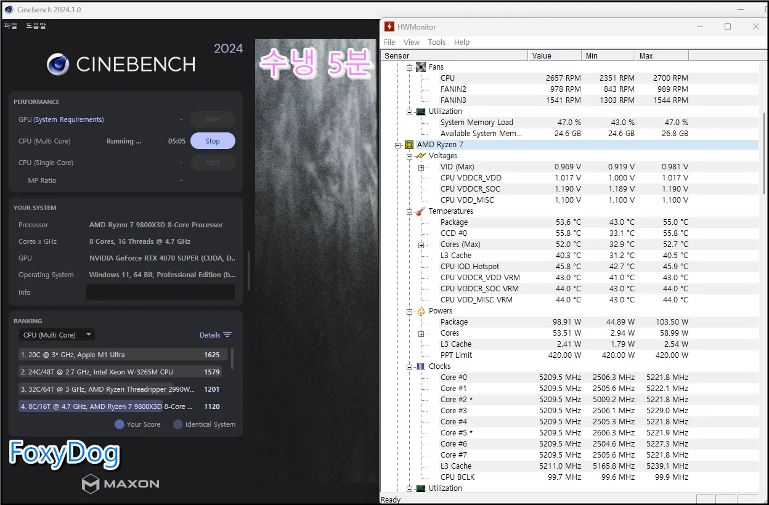This screenshot has height=505, width=769.
Task: Collapse the AMD Ryzen 7 node
Action: click(x=397, y=145)
